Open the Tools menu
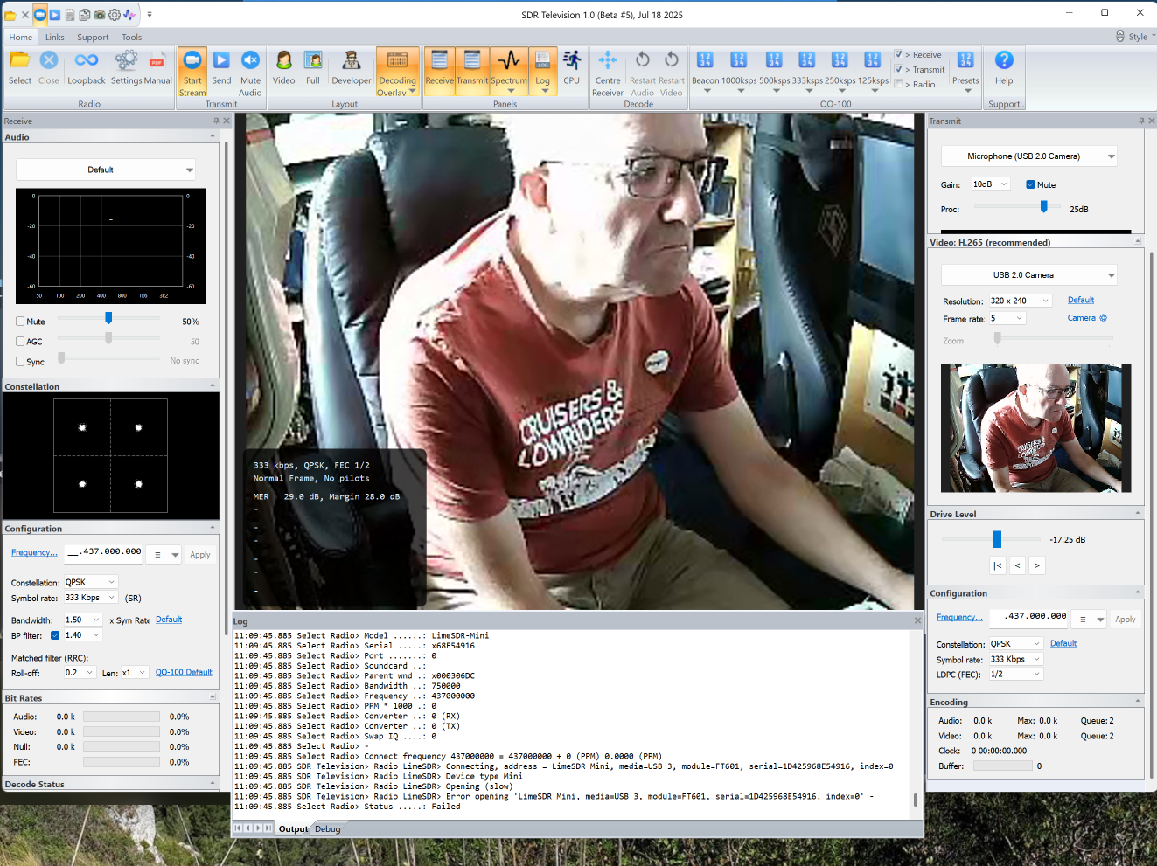Screen dimensions: 1157x866 pyautogui.click(x=132, y=37)
